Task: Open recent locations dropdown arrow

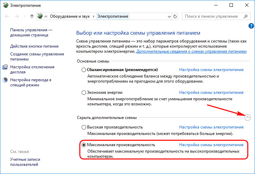Action: (25, 16)
